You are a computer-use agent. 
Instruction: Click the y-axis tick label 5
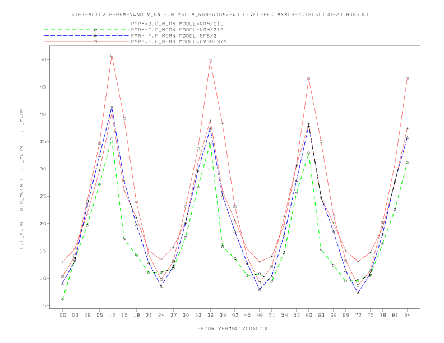[x=45, y=305]
